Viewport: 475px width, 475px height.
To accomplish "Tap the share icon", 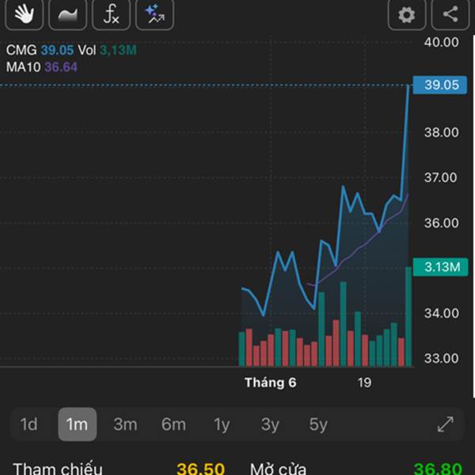I will click(x=450, y=14).
